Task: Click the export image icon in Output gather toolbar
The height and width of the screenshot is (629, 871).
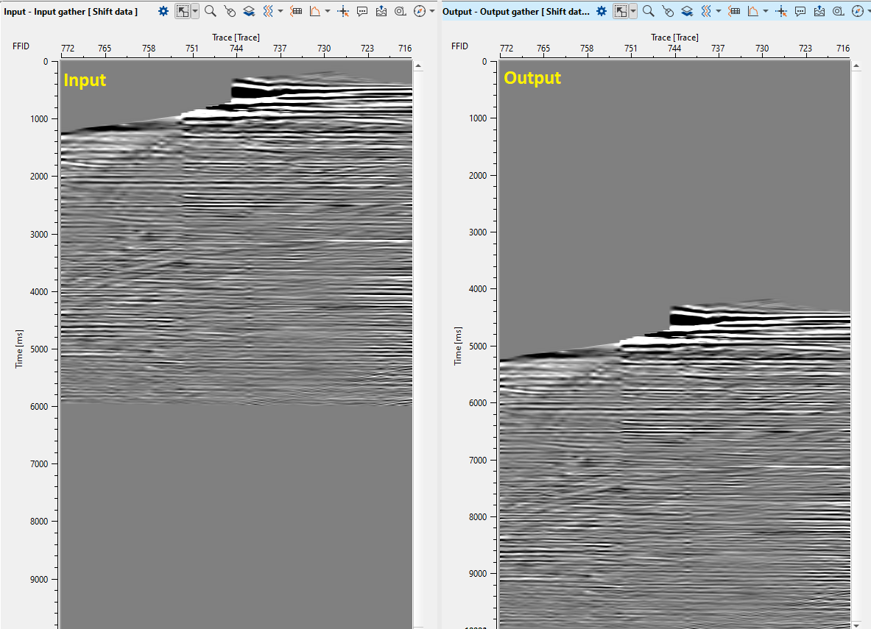Action: (819, 11)
